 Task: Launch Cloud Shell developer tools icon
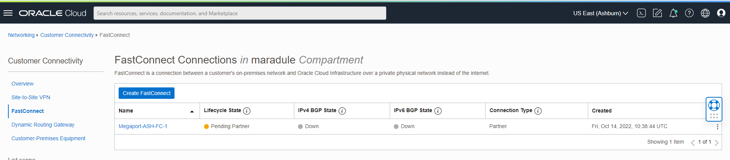pos(641,13)
